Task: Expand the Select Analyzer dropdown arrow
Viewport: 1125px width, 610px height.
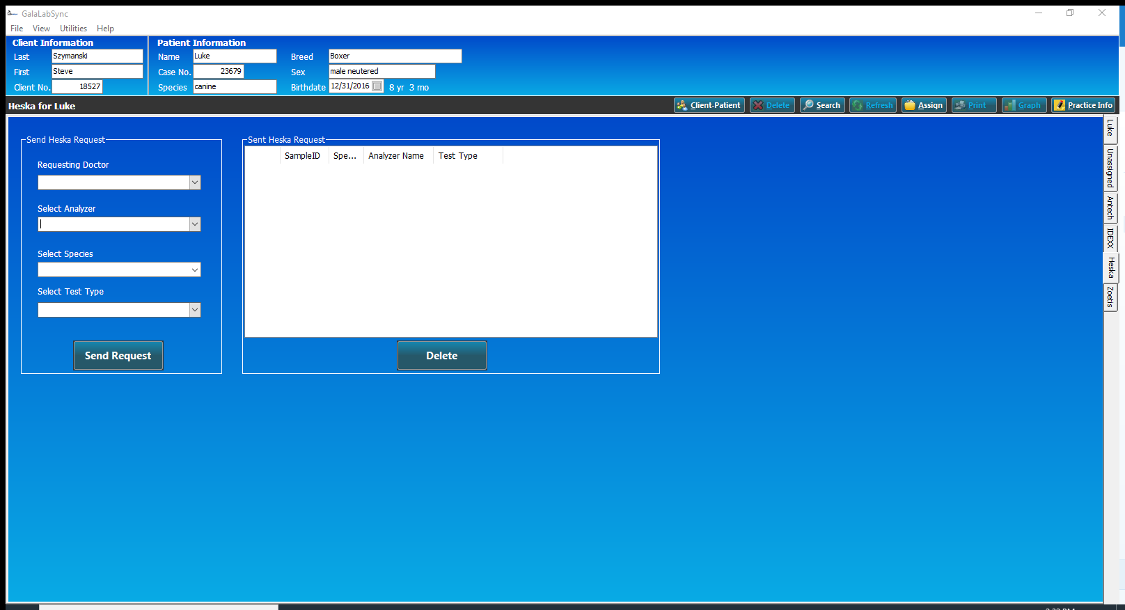Action: 195,224
